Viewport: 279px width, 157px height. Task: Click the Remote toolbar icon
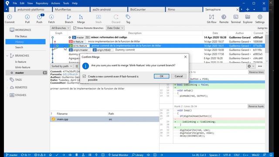coord(224,19)
